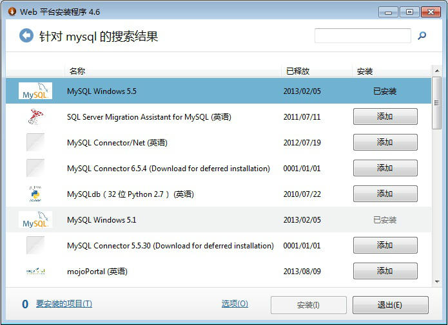The width and height of the screenshot is (448, 325).
Task: Click the blank icon beside MySQL Connector 6.5.4
Action: pos(35,168)
